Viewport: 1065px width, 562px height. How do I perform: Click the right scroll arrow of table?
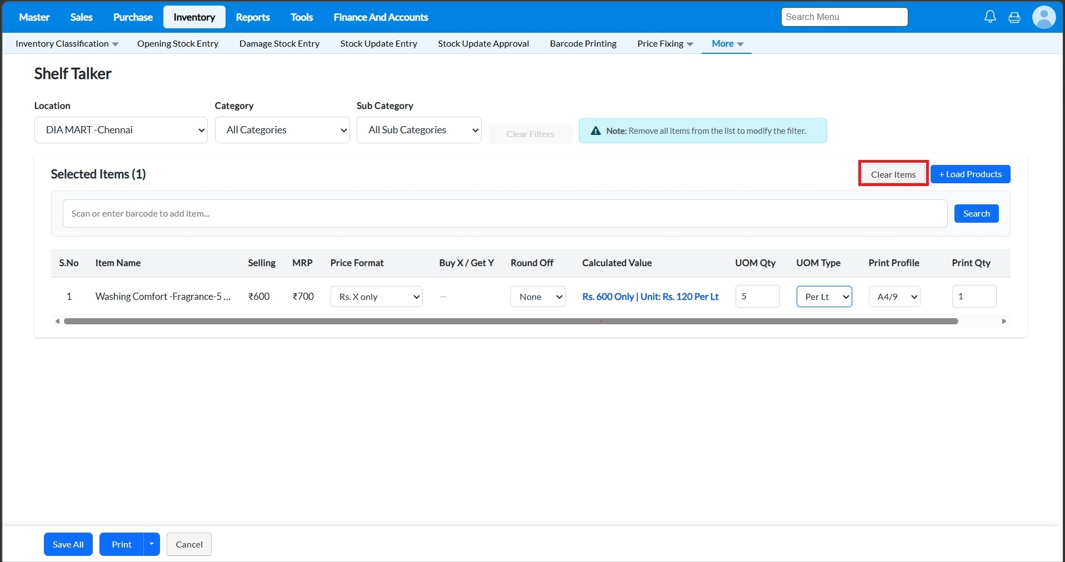tap(1004, 322)
